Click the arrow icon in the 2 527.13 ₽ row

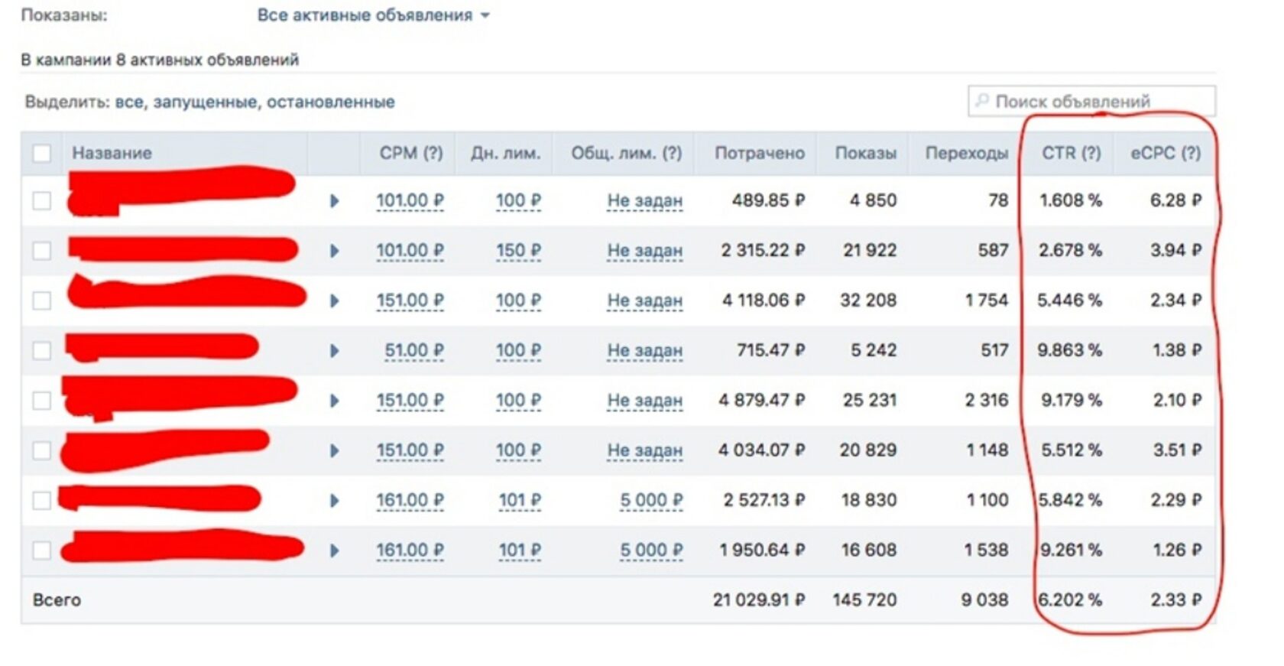334,501
